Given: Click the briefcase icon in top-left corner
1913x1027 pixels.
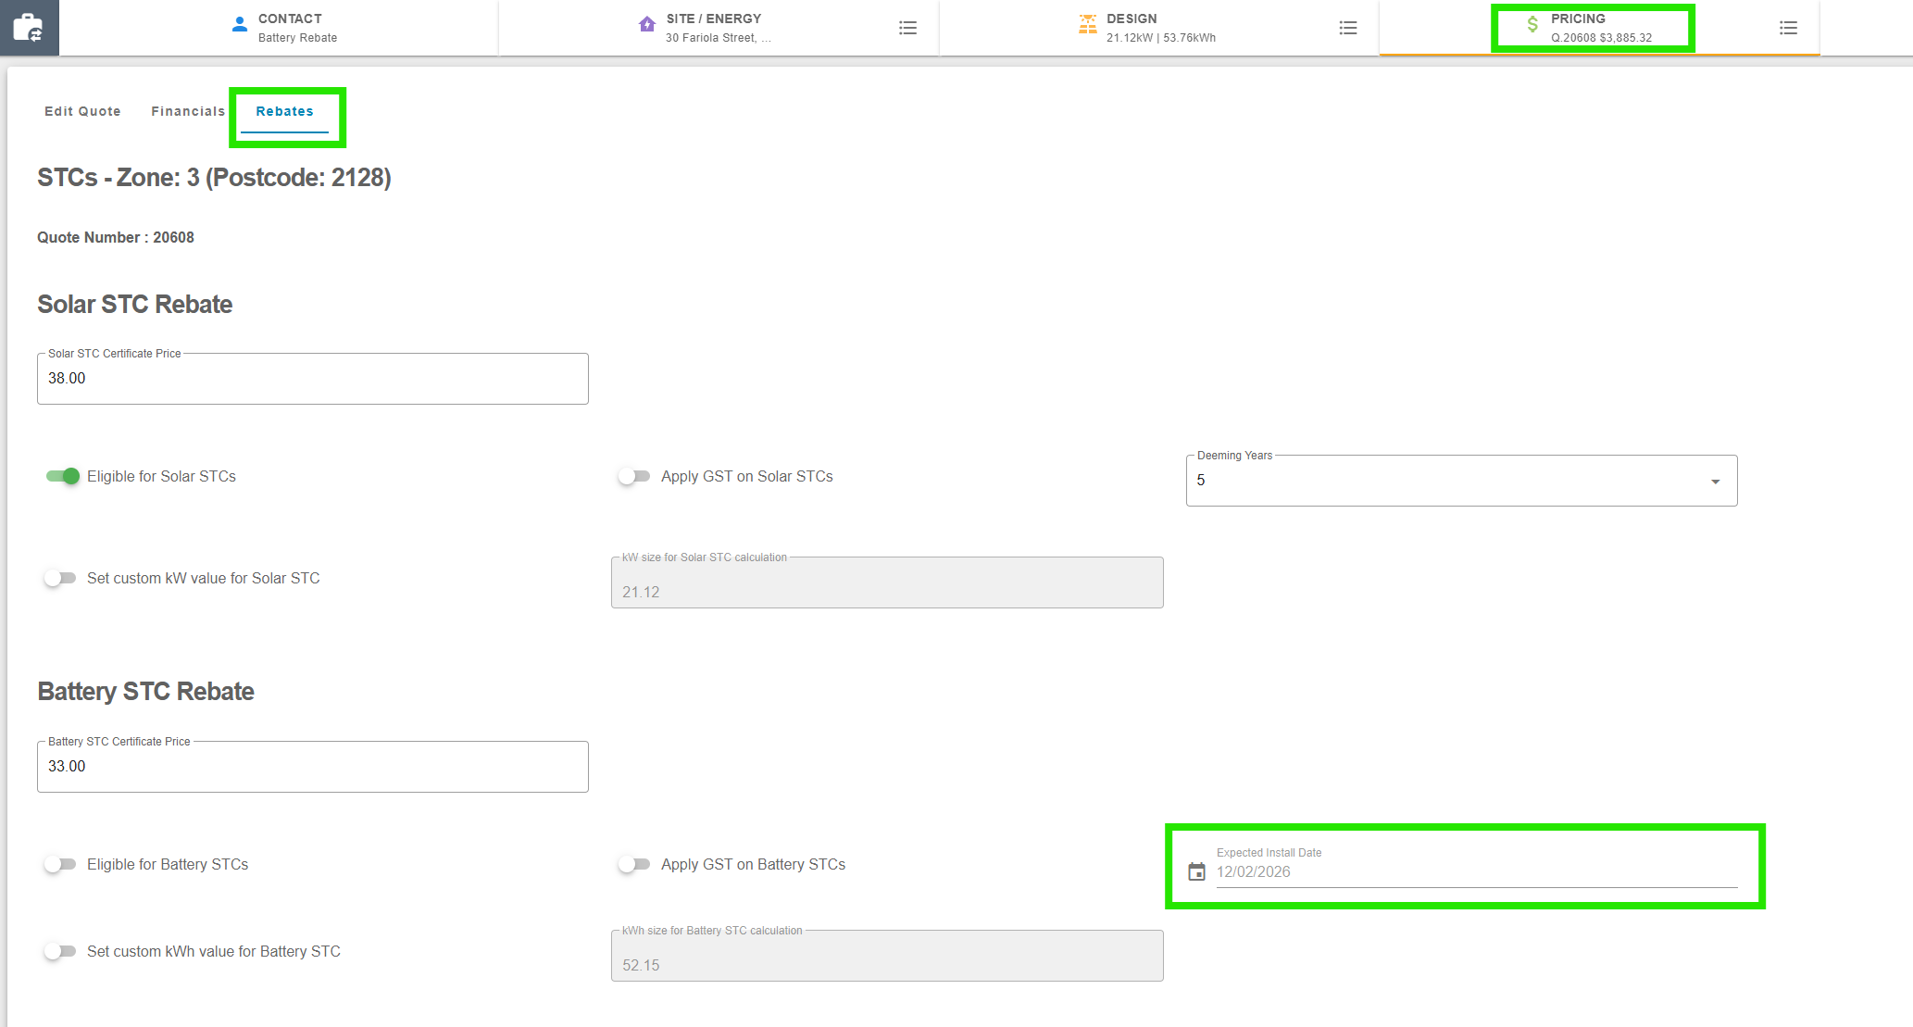Looking at the screenshot, I should (29, 28).
